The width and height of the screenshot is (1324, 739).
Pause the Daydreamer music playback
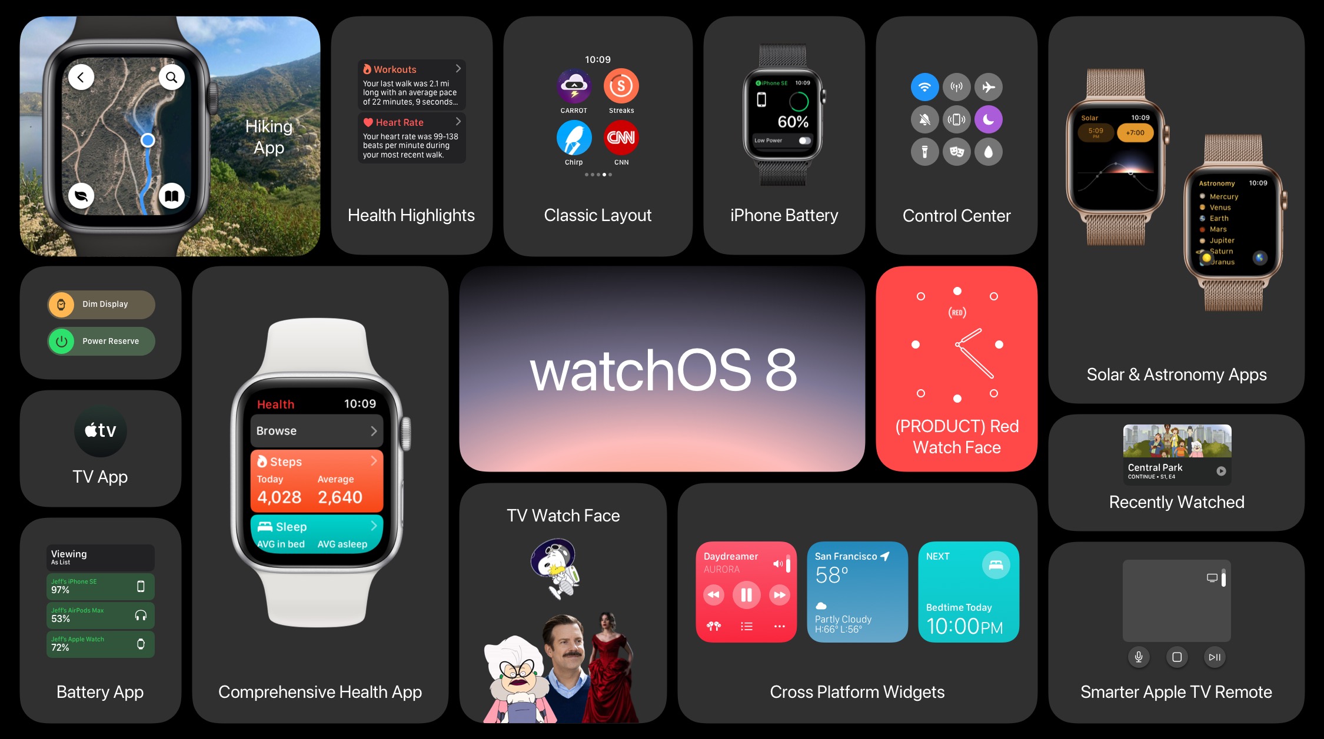(744, 597)
